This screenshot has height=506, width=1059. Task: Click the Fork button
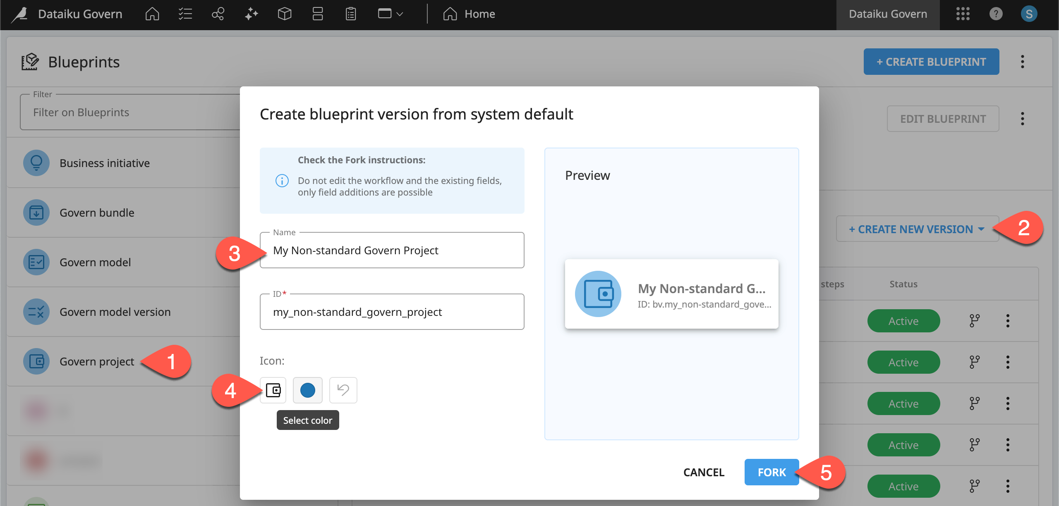(x=771, y=472)
